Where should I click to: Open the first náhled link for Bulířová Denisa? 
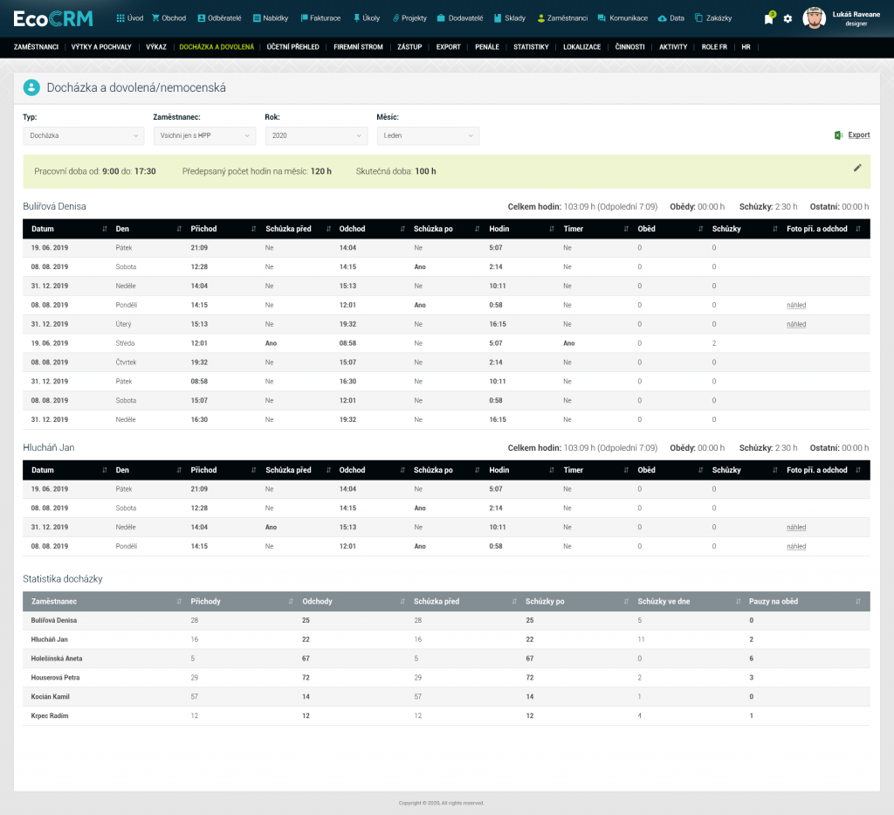point(795,305)
